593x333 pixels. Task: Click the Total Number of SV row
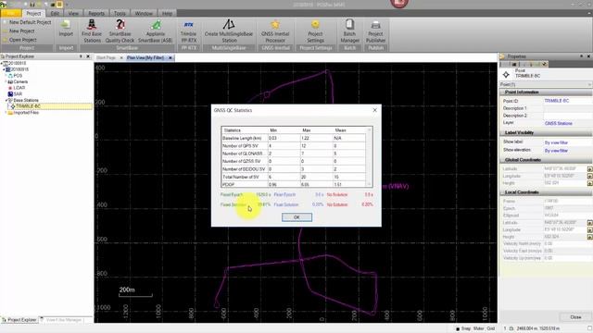294,177
